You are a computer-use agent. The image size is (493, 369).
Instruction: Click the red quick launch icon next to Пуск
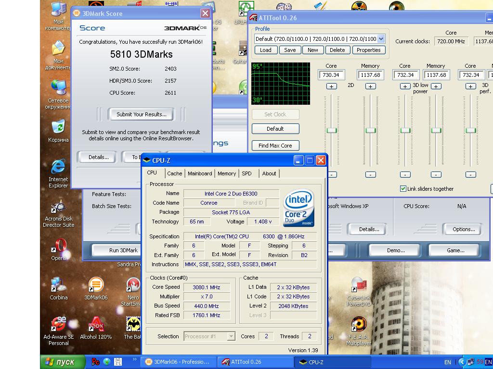95,362
